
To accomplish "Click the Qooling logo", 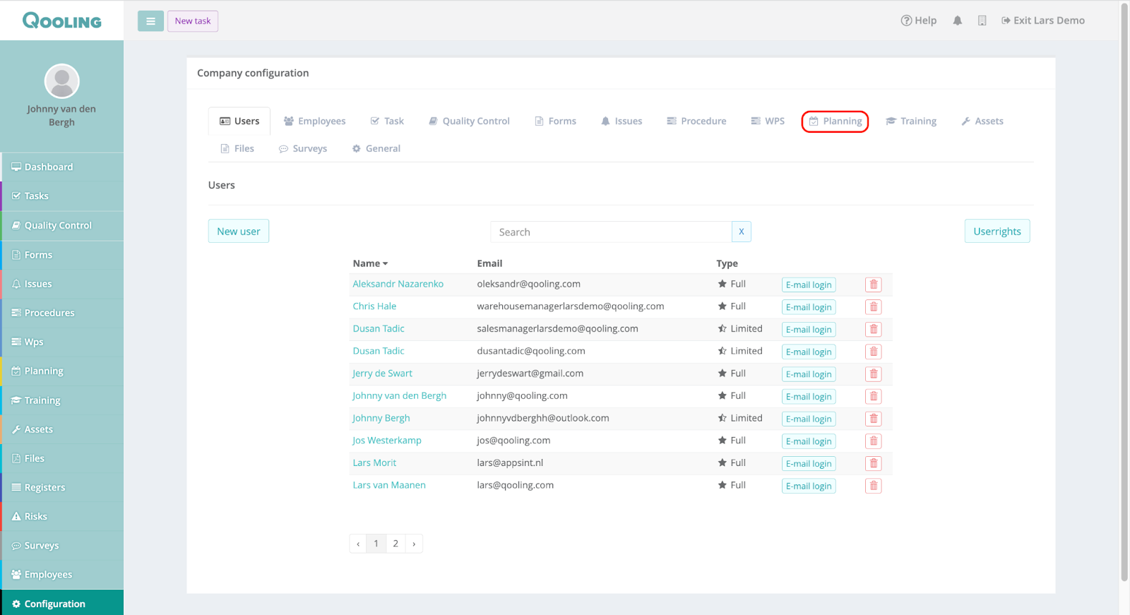I will tap(62, 20).
